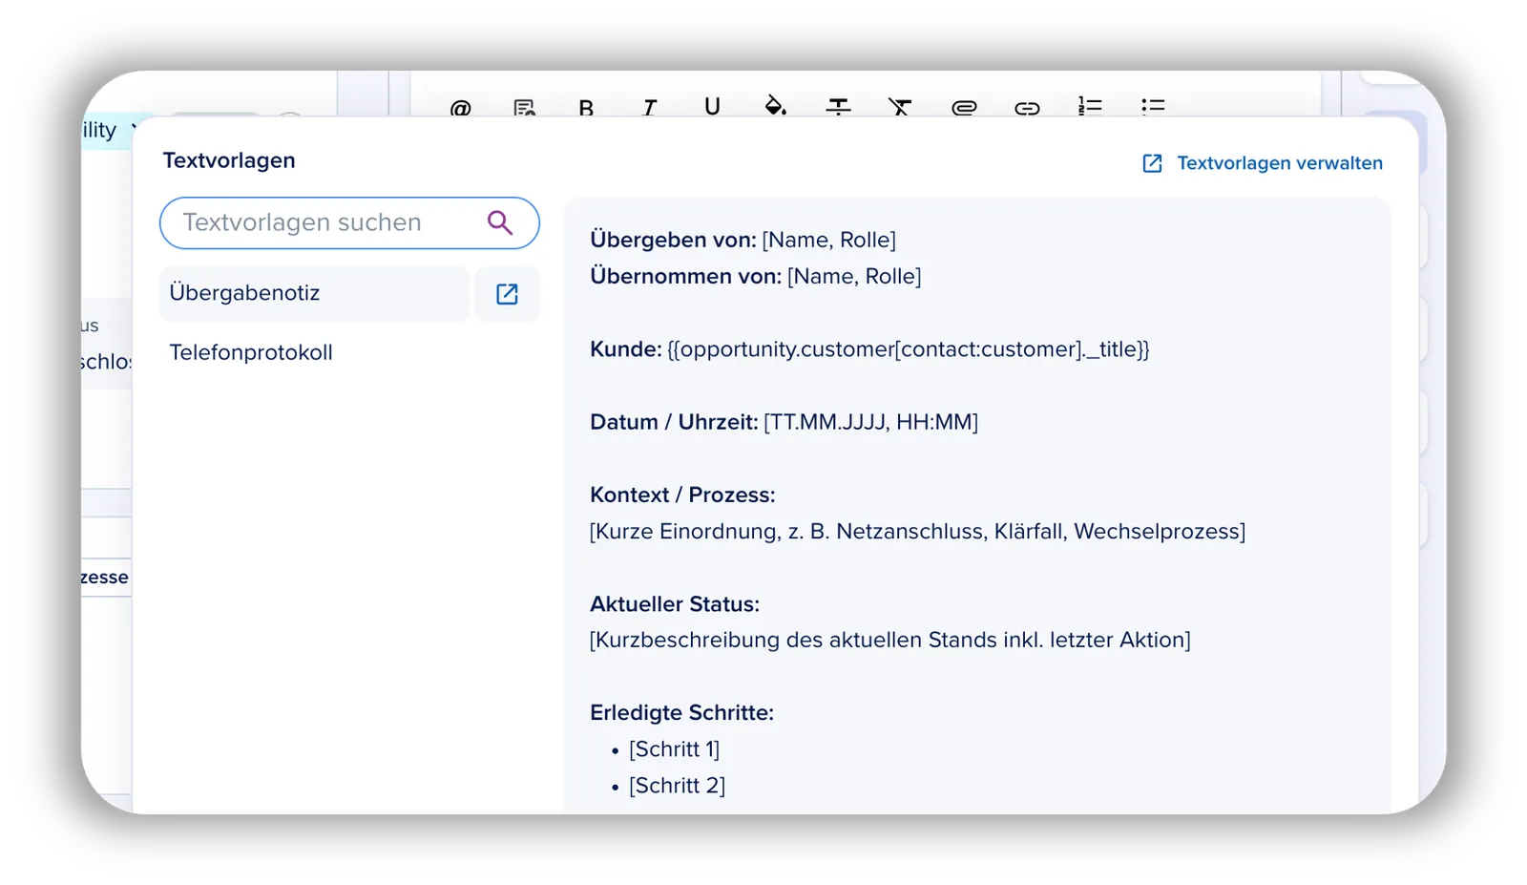Insert a bulleted list
The height and width of the screenshot is (885, 1527).
pyautogui.click(x=1153, y=107)
